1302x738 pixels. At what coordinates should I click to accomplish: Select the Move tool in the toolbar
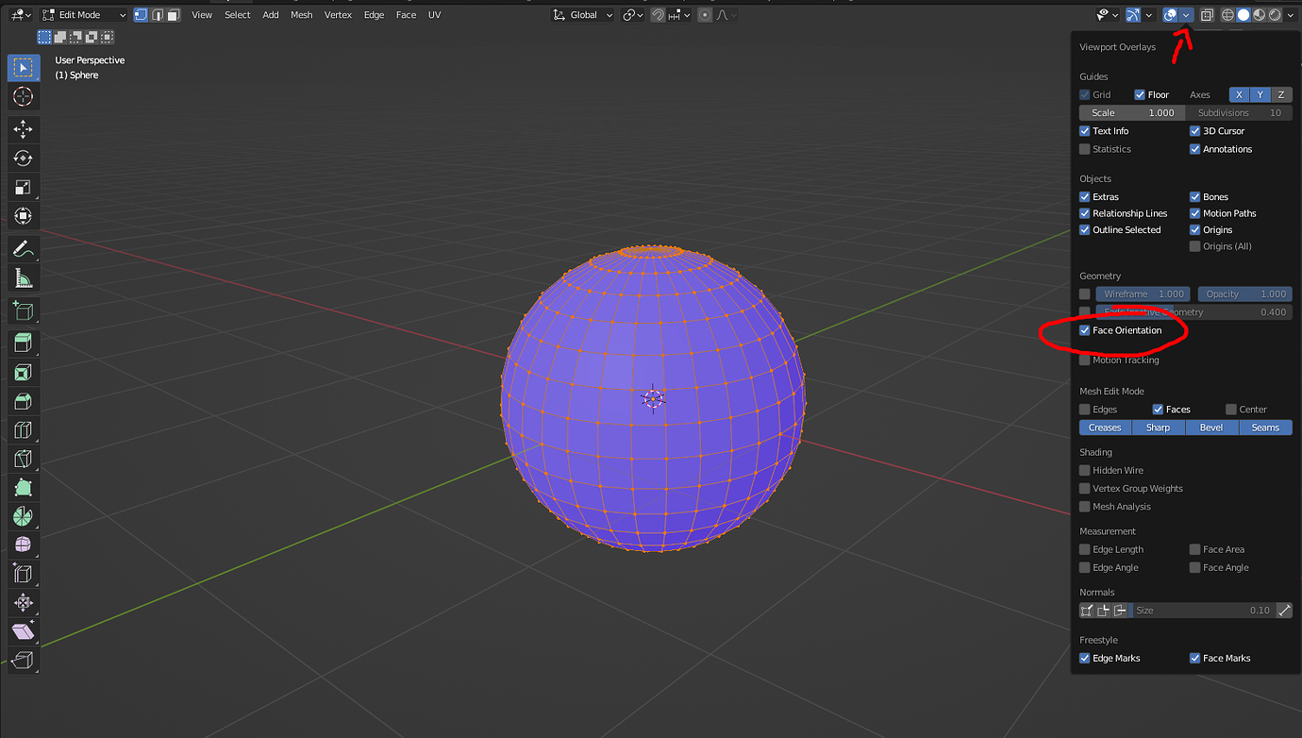[x=23, y=129]
